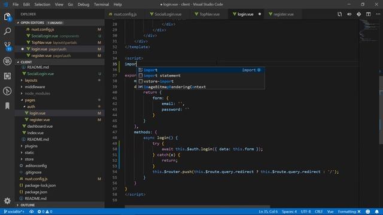Collapse the Open Editors section
The width and height of the screenshot is (383, 215).
coord(18,23)
